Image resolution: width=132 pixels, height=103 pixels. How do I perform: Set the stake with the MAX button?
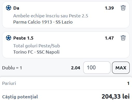tap(121, 68)
